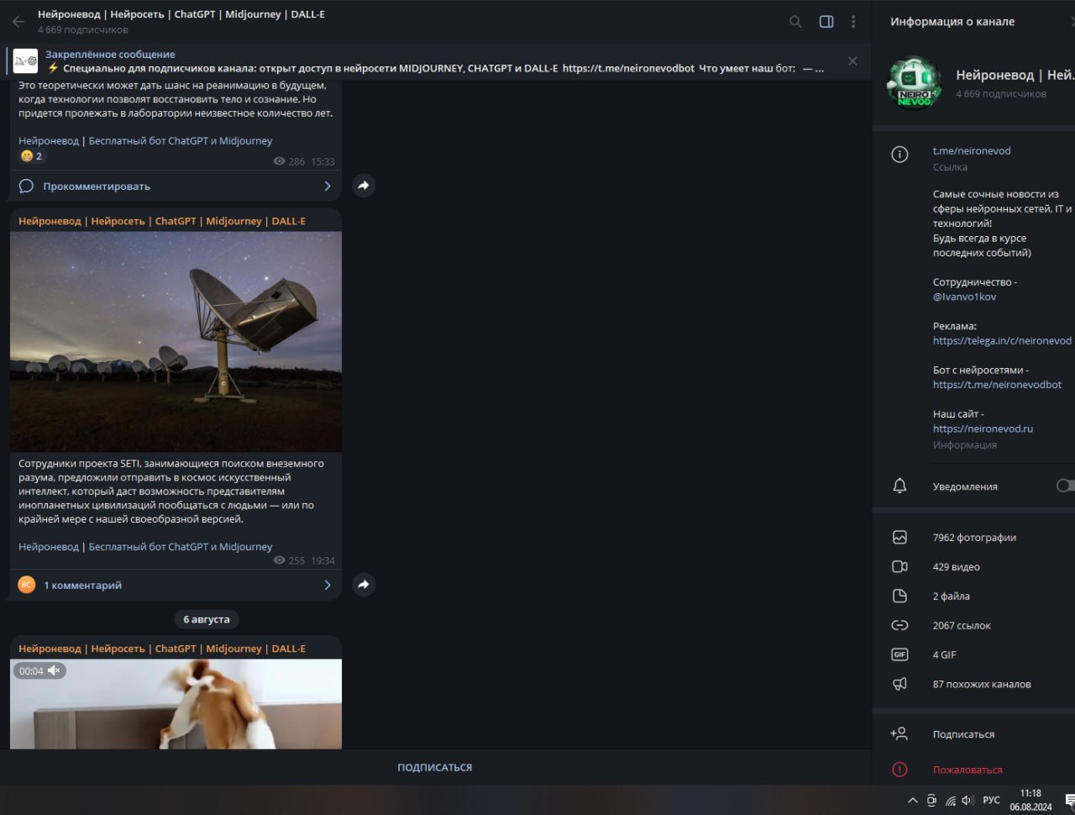Viewport: 1075px width, 815px height.
Task: Click the photo icon beside 7962 фотографии
Action: pyautogui.click(x=899, y=538)
